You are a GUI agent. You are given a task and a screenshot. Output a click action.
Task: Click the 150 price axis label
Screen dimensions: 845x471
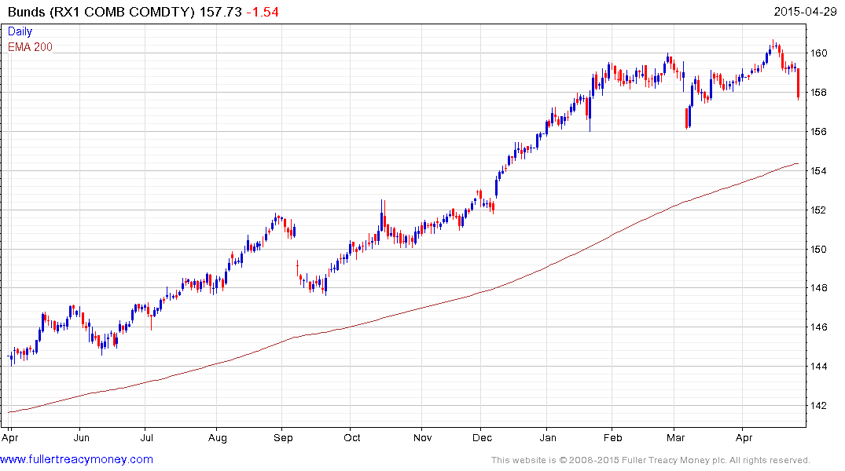coord(819,249)
